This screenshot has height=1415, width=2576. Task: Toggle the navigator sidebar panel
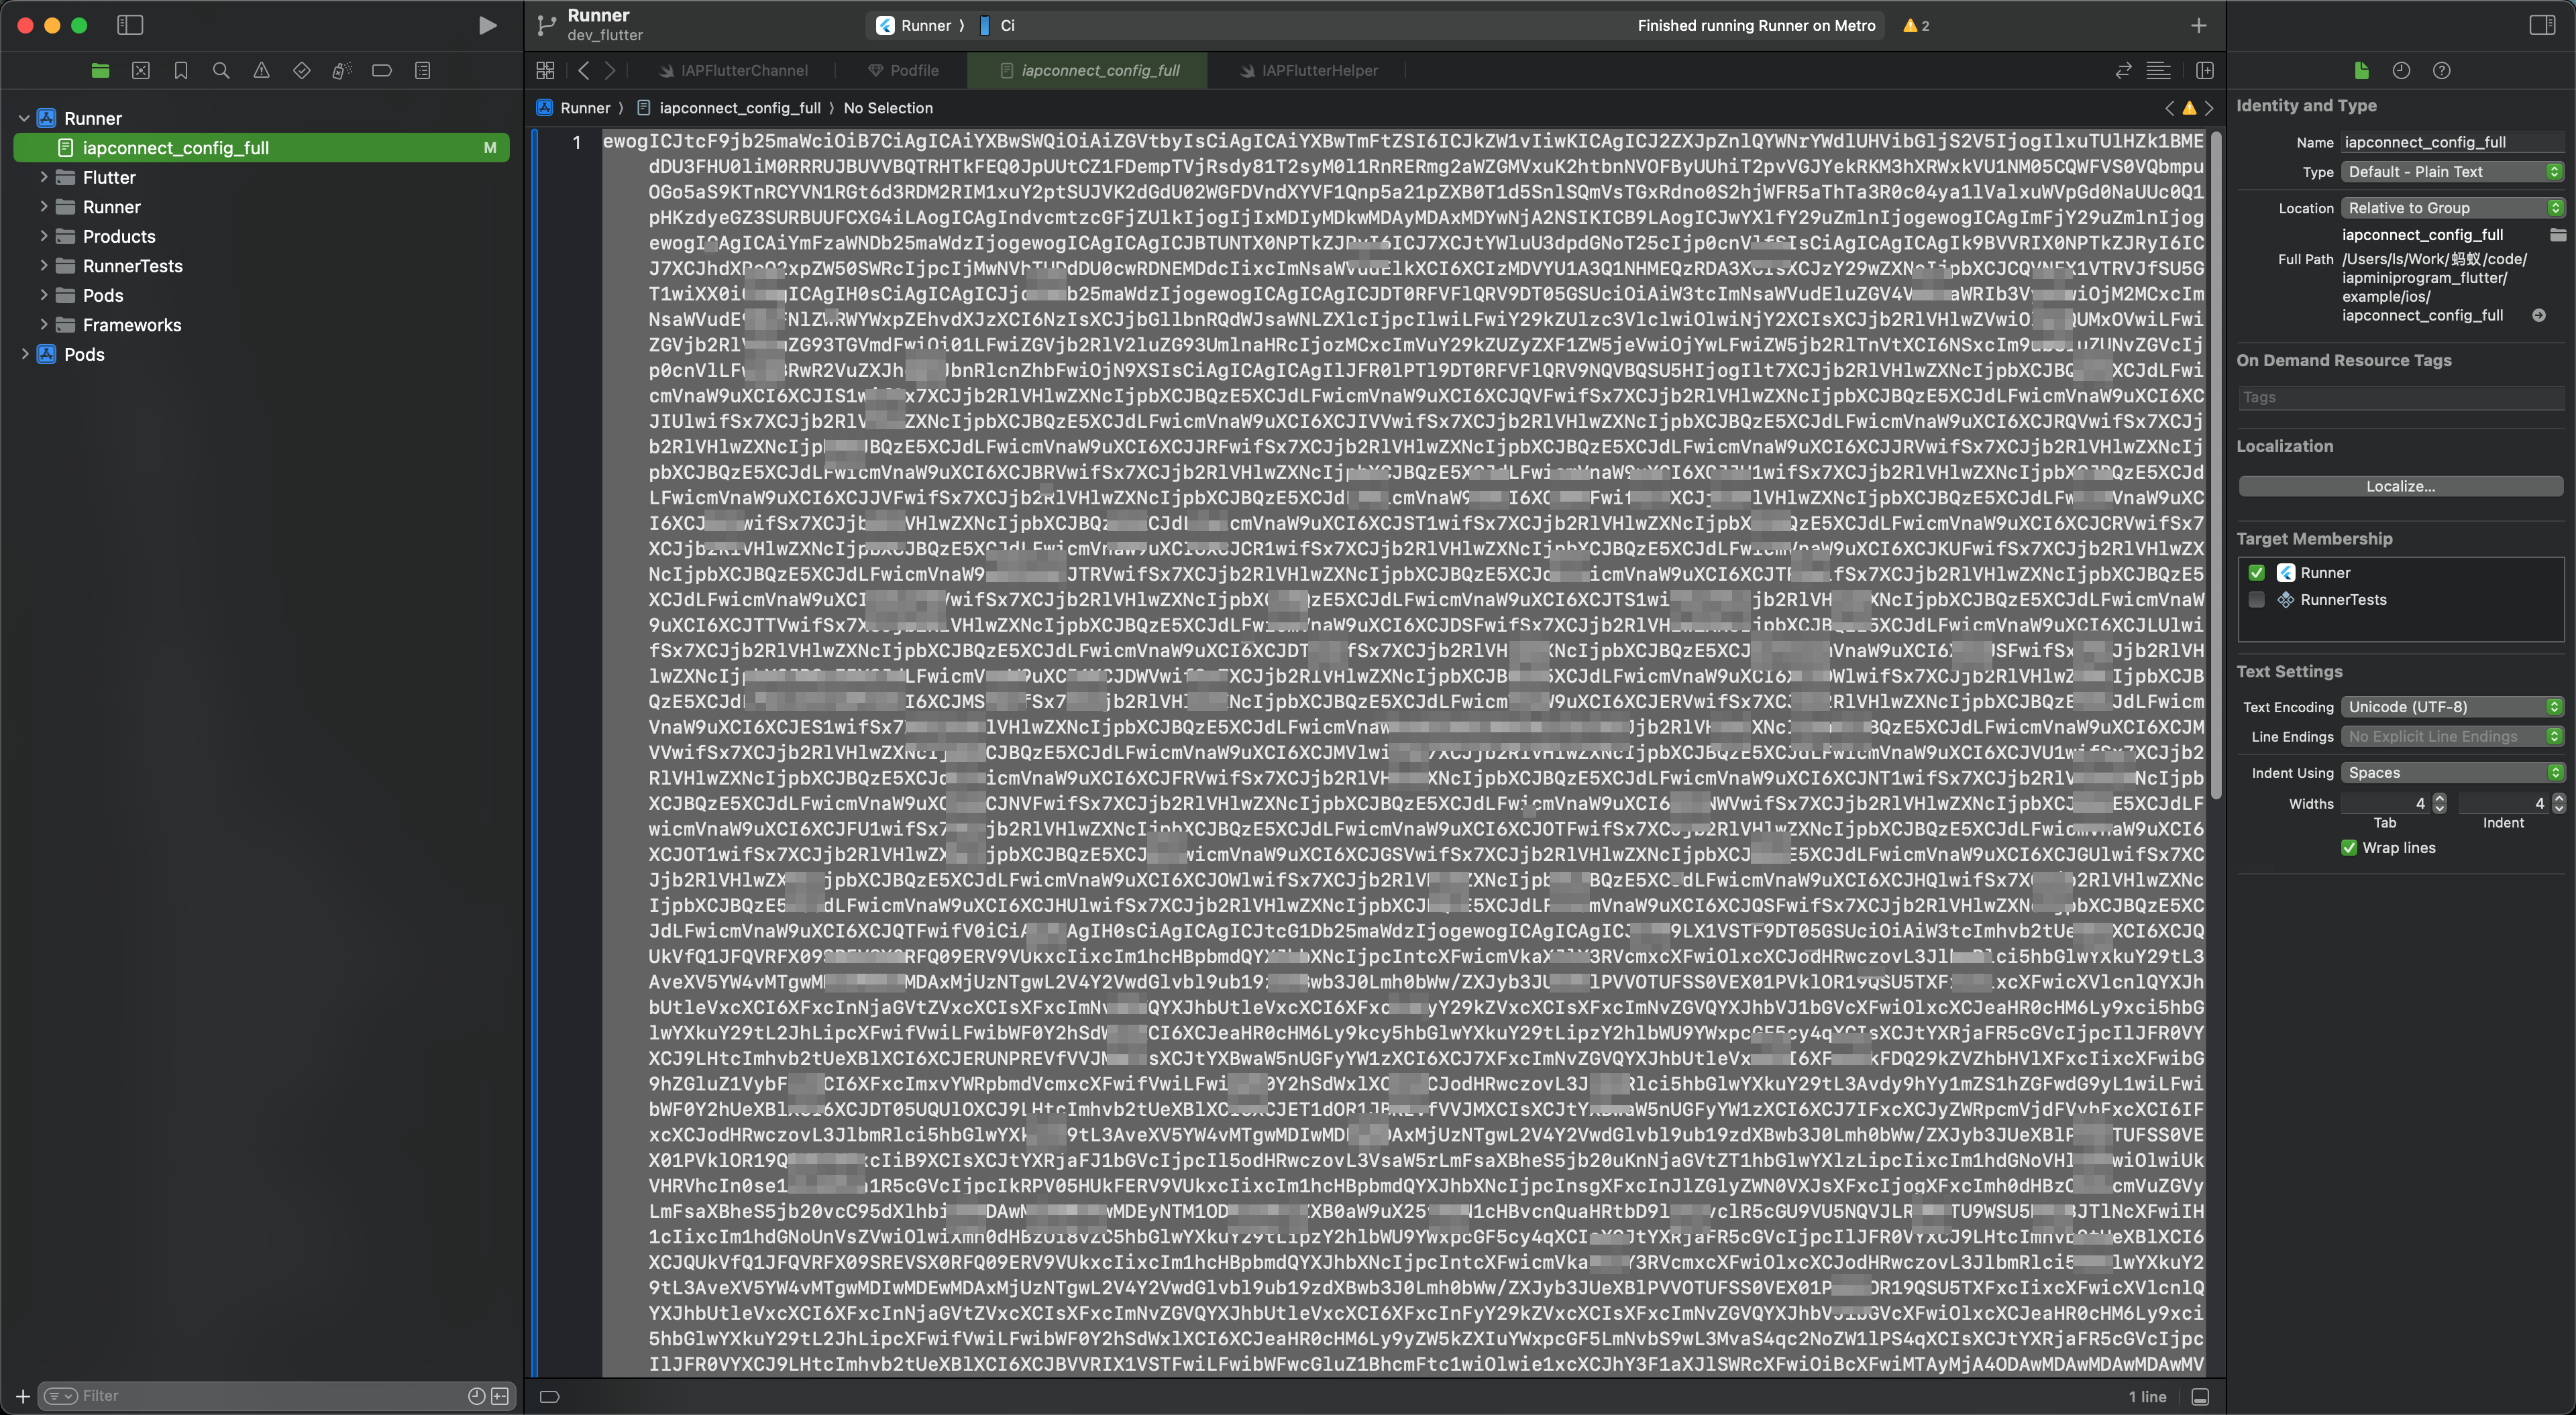pyautogui.click(x=130, y=25)
